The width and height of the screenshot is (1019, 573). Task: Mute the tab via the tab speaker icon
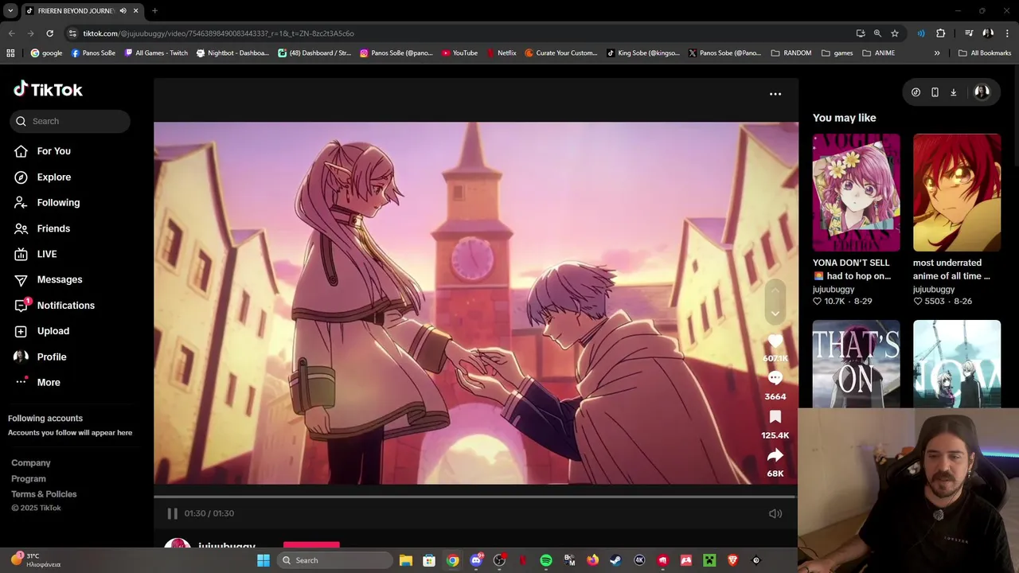pos(123,10)
